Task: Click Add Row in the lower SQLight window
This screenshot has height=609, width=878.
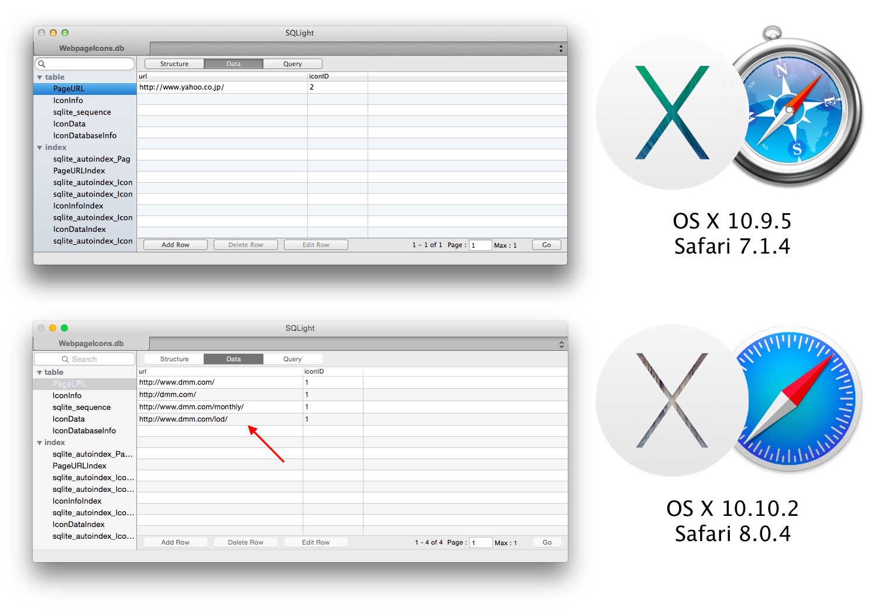Action: coord(176,542)
